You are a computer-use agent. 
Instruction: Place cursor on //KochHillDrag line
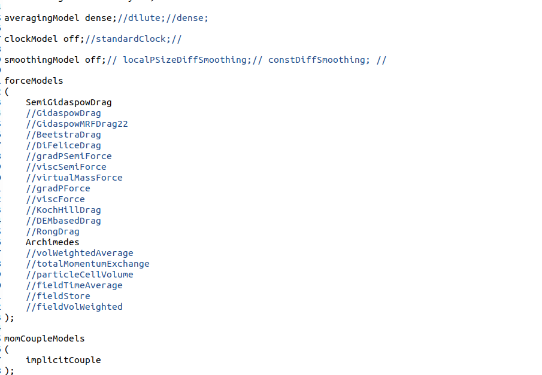pos(63,210)
